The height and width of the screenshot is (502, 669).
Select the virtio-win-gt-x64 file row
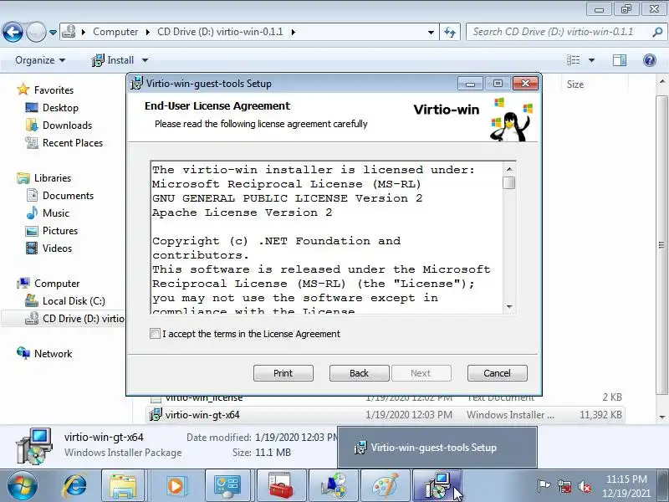(x=386, y=414)
